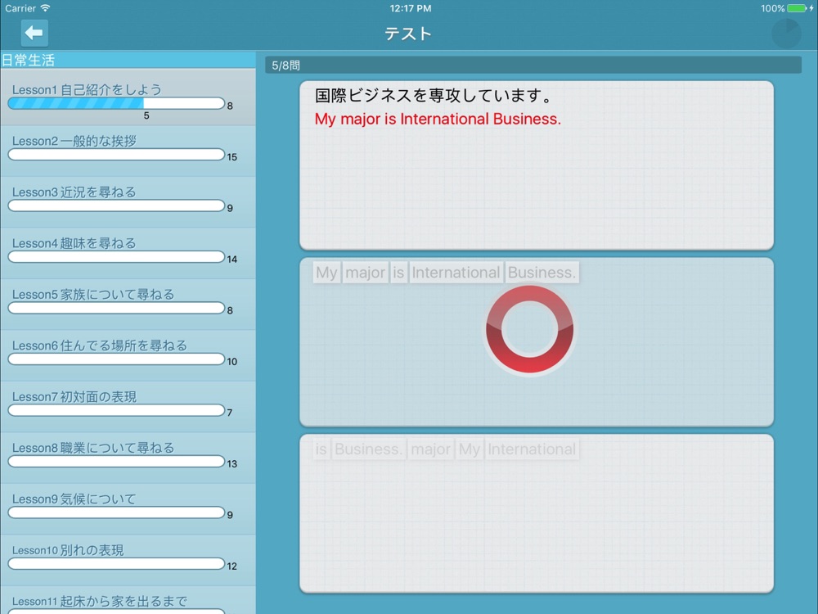Tap the red answer "My major is International Business."
This screenshot has width=818, height=614.
(438, 119)
